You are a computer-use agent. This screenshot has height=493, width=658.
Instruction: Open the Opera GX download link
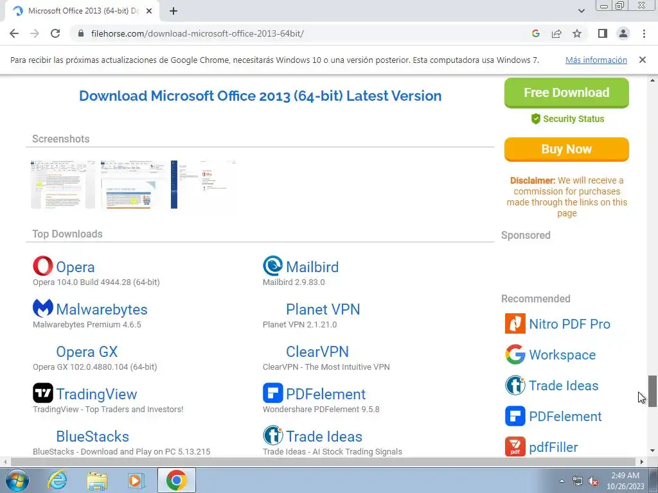pyautogui.click(x=87, y=352)
